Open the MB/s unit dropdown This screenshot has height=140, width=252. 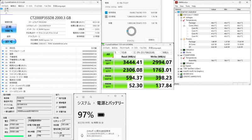(167, 53)
